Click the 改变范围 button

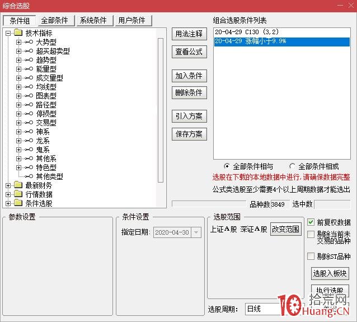(x=286, y=229)
